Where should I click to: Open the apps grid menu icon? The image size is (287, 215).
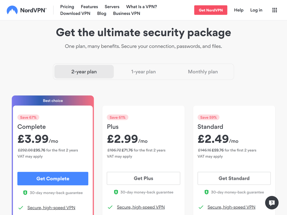(x=274, y=10)
